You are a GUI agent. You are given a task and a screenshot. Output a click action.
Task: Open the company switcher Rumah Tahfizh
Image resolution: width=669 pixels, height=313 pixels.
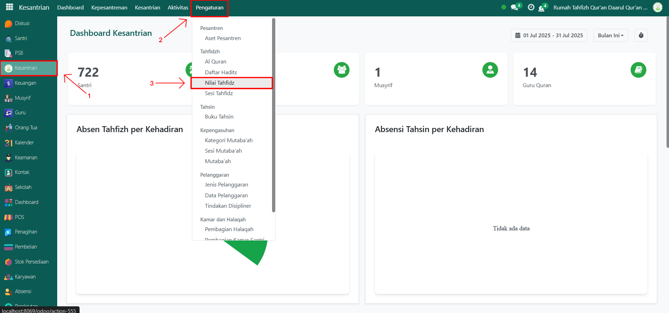tap(600, 7)
